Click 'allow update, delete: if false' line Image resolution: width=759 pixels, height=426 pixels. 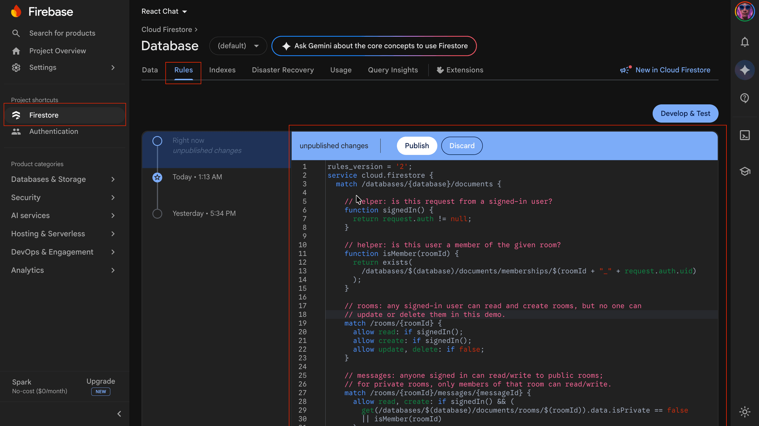pos(418,349)
